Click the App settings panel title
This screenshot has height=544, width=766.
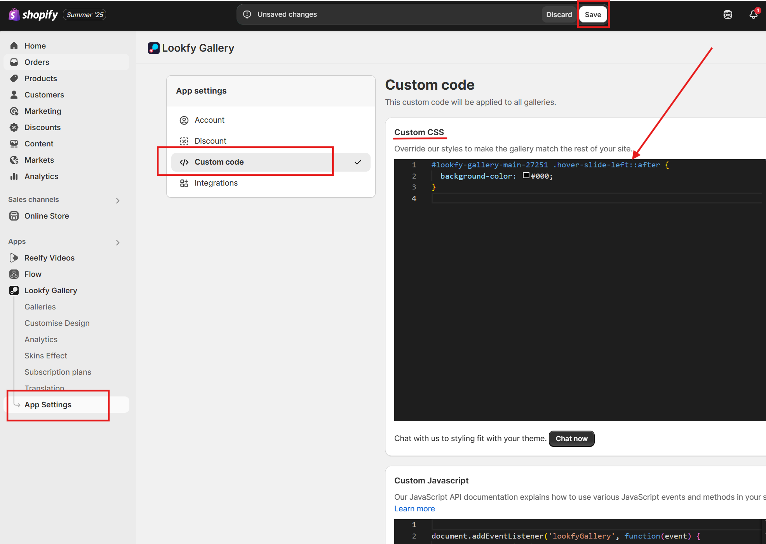point(201,91)
